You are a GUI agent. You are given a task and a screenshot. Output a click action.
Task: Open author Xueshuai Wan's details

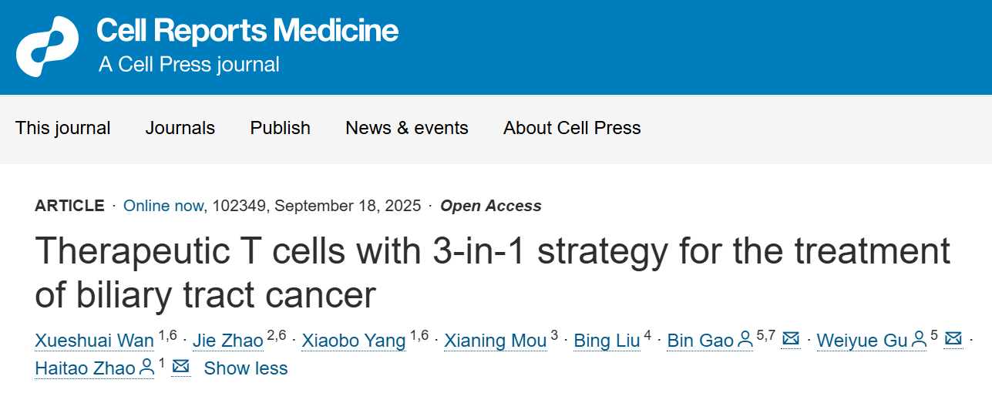[95, 341]
